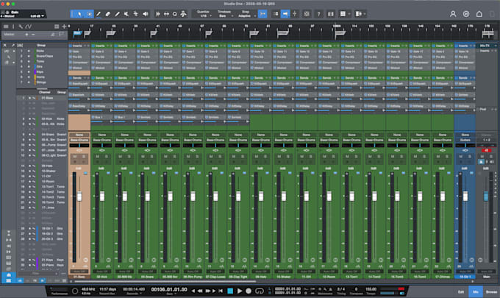
Task: Toggle visibility dot for Toms group
Action: click(x=29, y=61)
